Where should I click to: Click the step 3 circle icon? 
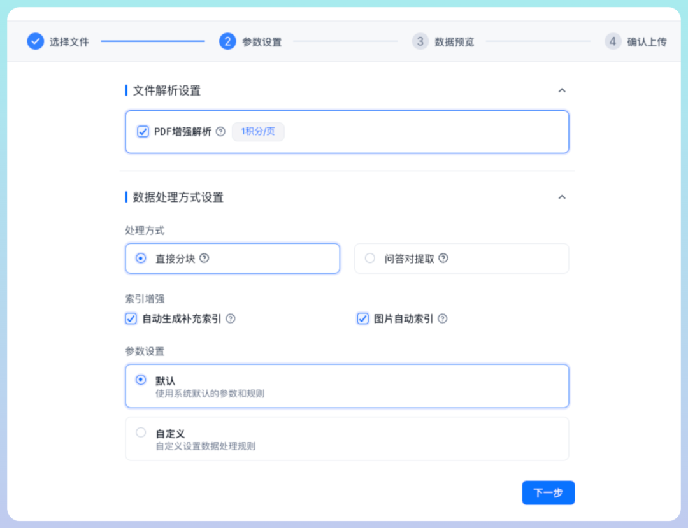click(x=420, y=41)
